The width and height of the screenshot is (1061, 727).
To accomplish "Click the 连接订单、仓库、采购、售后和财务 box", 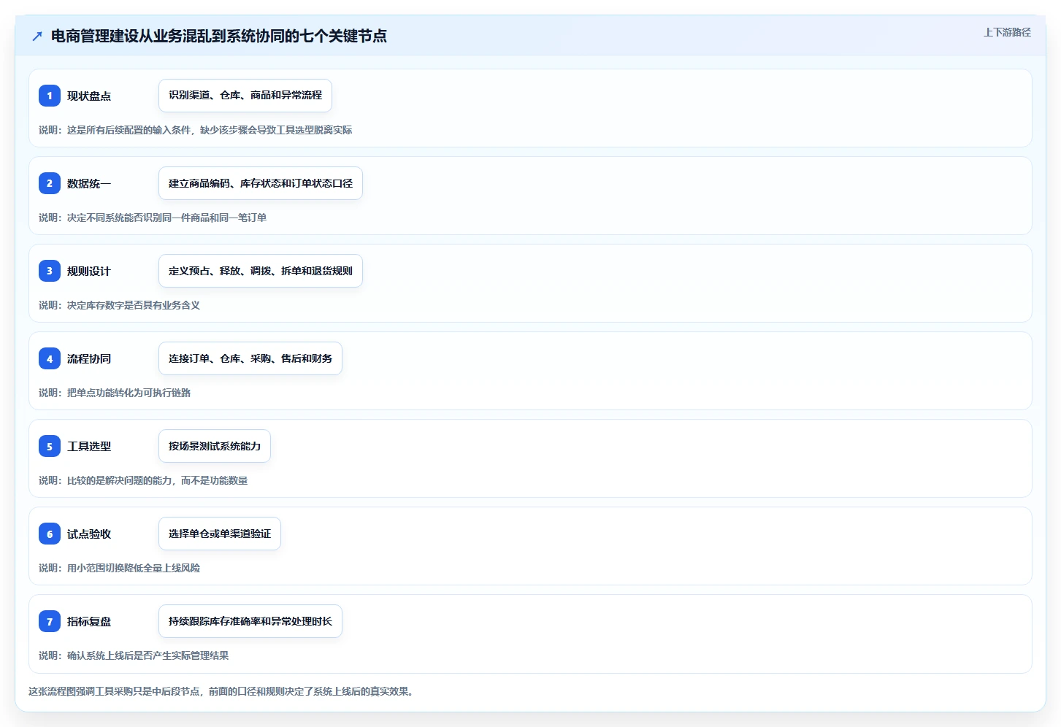I will (250, 358).
